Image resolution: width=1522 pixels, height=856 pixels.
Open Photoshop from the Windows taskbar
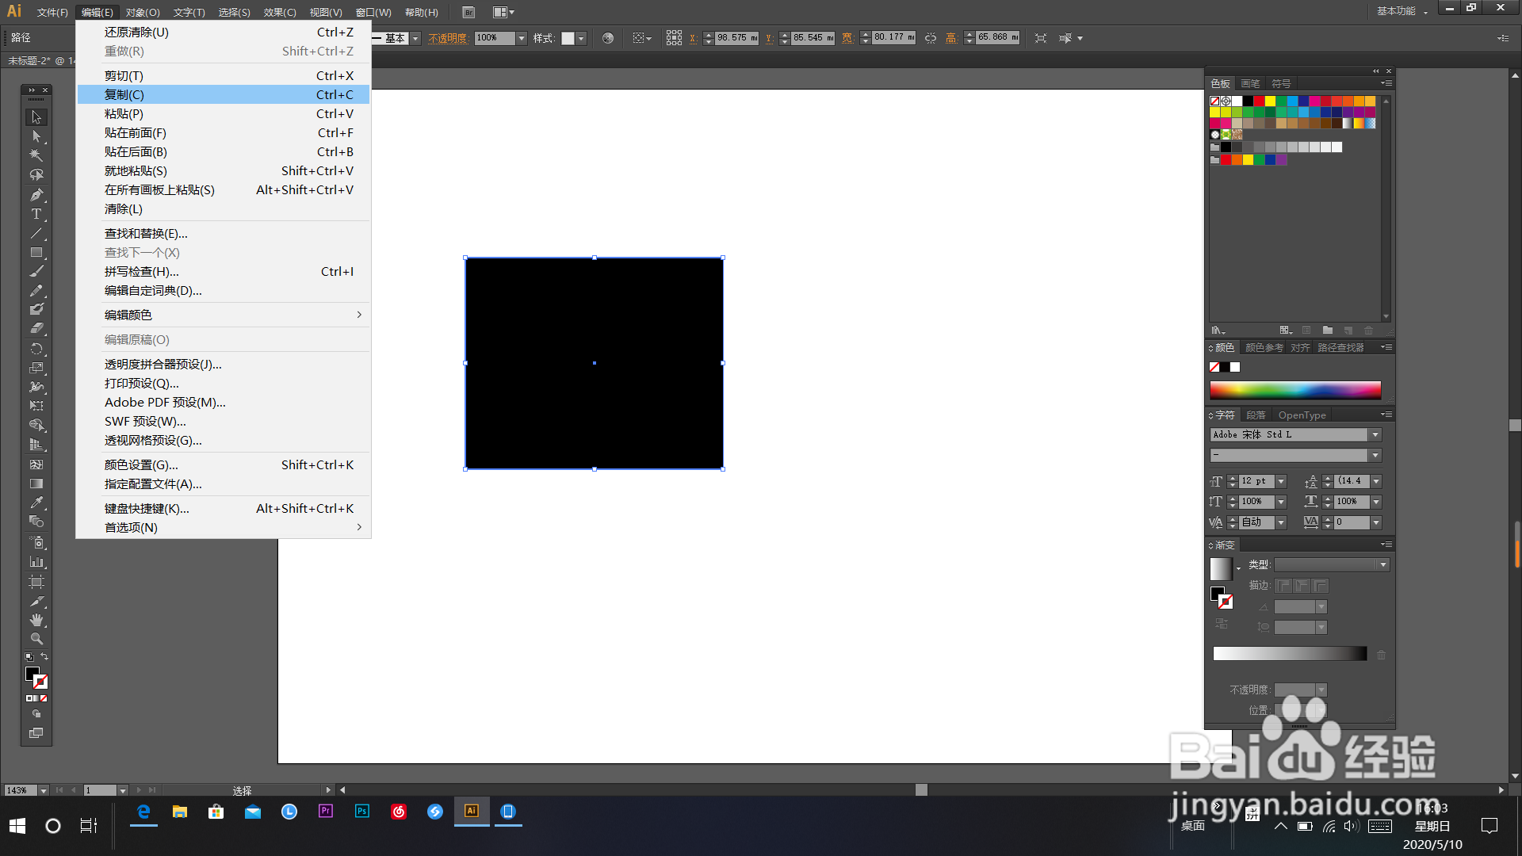pos(362,811)
